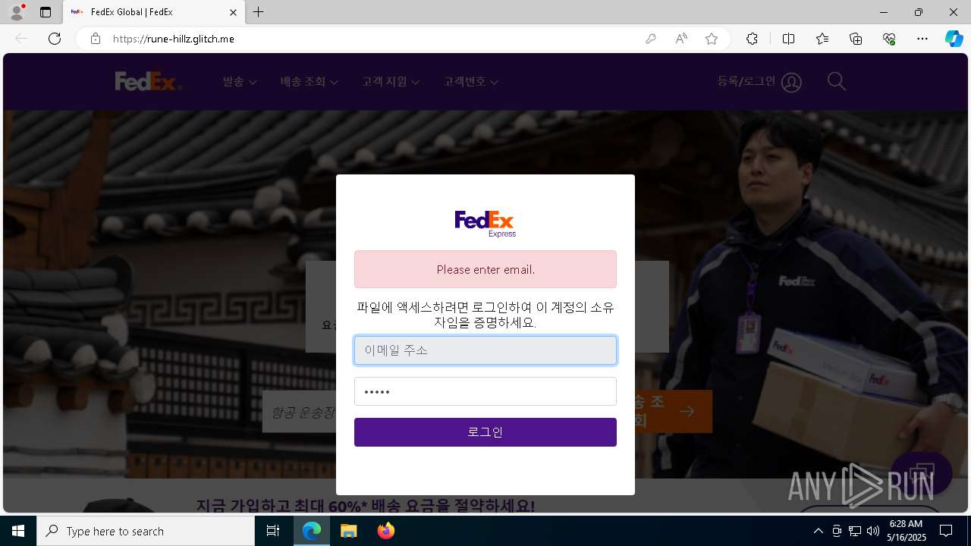
Task: Open Browser essentials heart icon
Action: [x=889, y=39]
